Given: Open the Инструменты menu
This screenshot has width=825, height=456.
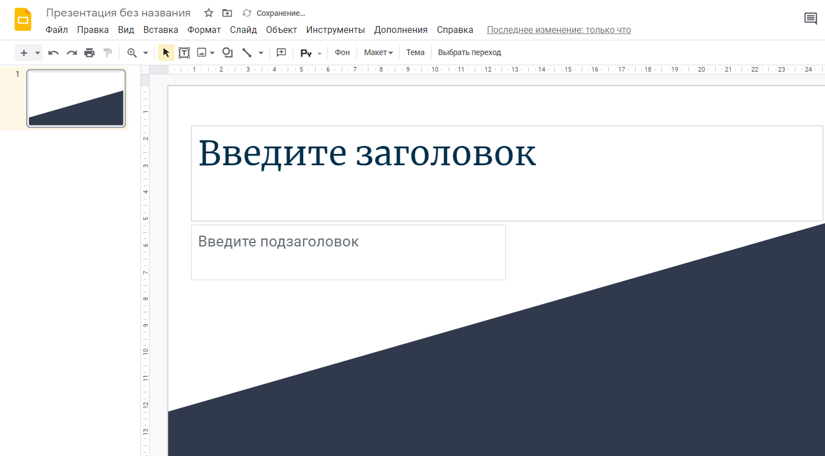Looking at the screenshot, I should (x=335, y=30).
